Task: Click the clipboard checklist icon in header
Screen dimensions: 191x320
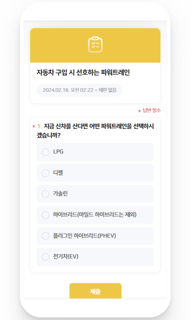Action: coord(95,45)
